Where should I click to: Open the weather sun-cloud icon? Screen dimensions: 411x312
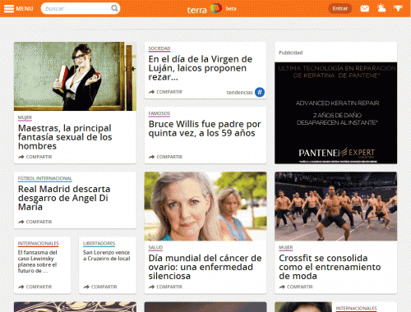(381, 8)
